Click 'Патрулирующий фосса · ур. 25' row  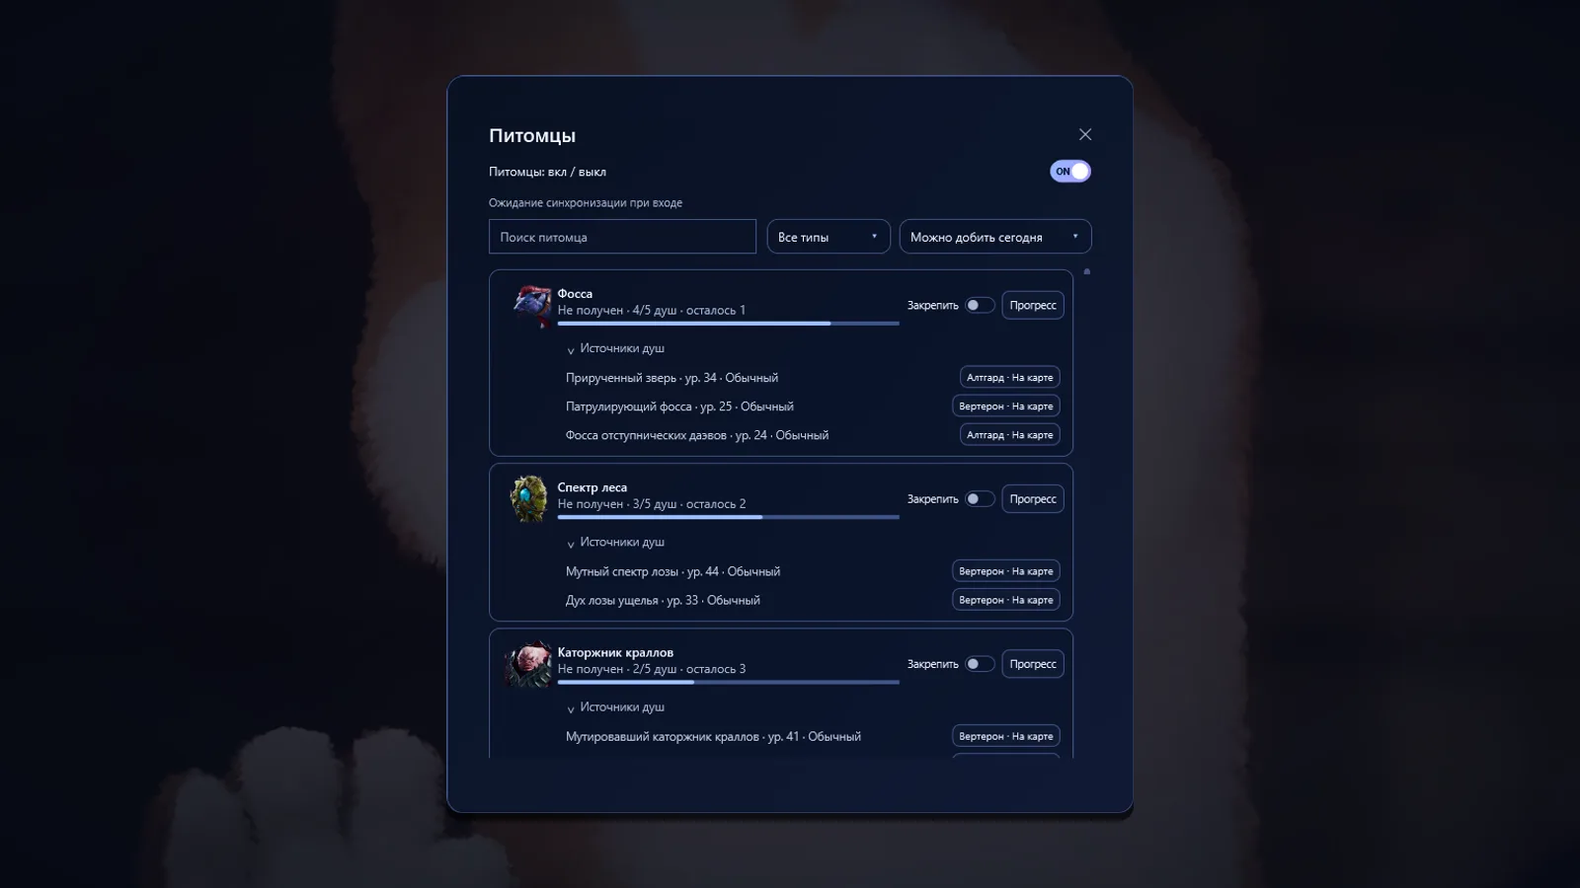[x=679, y=407]
